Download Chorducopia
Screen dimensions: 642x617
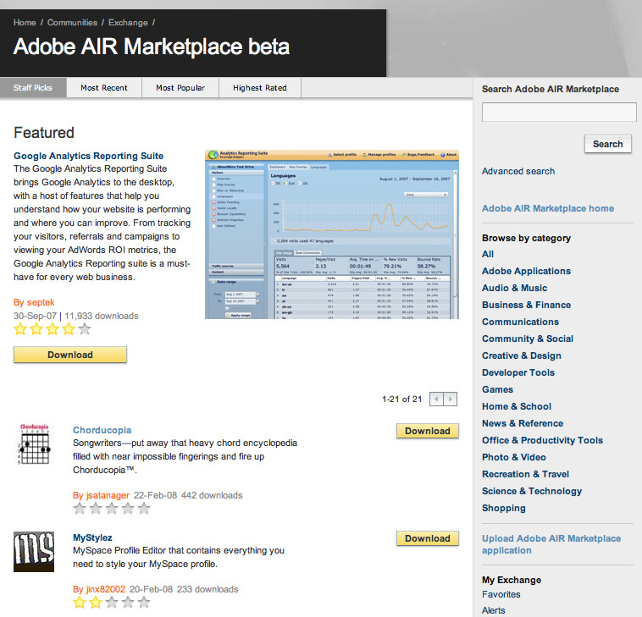tap(428, 431)
